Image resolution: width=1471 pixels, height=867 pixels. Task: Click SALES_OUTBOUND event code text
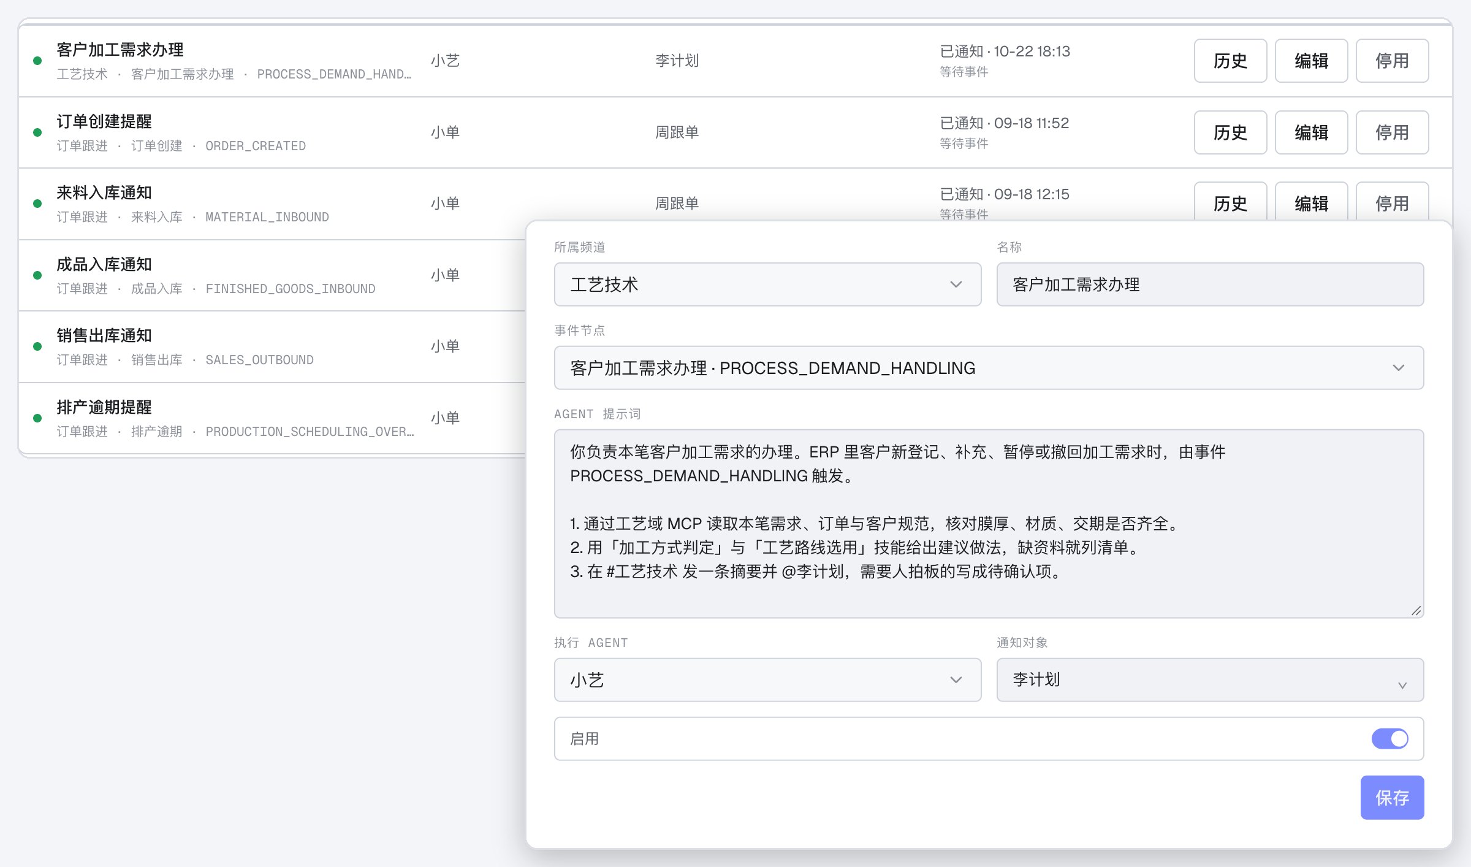pyautogui.click(x=260, y=360)
